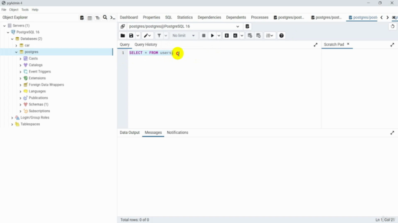
Task: Click the Filtered Rows icon in Object Explorer
Action: pos(98,18)
